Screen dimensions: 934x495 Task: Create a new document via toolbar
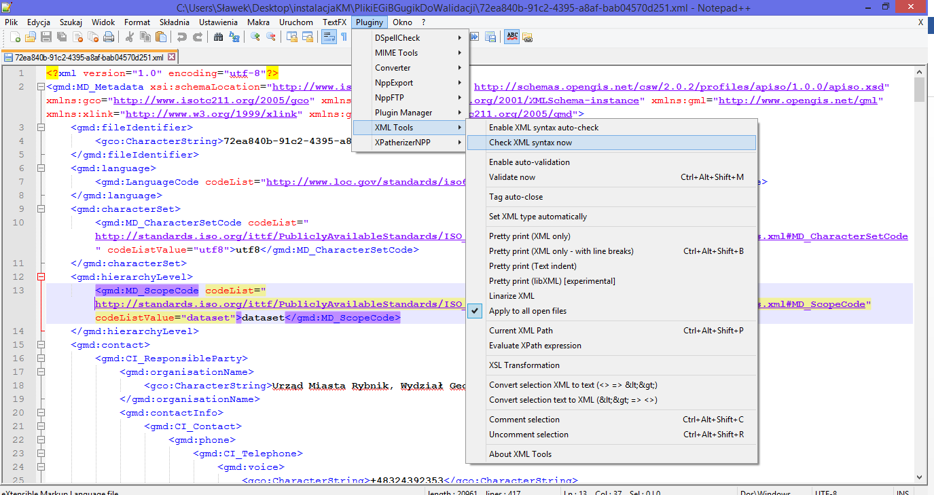pos(16,37)
